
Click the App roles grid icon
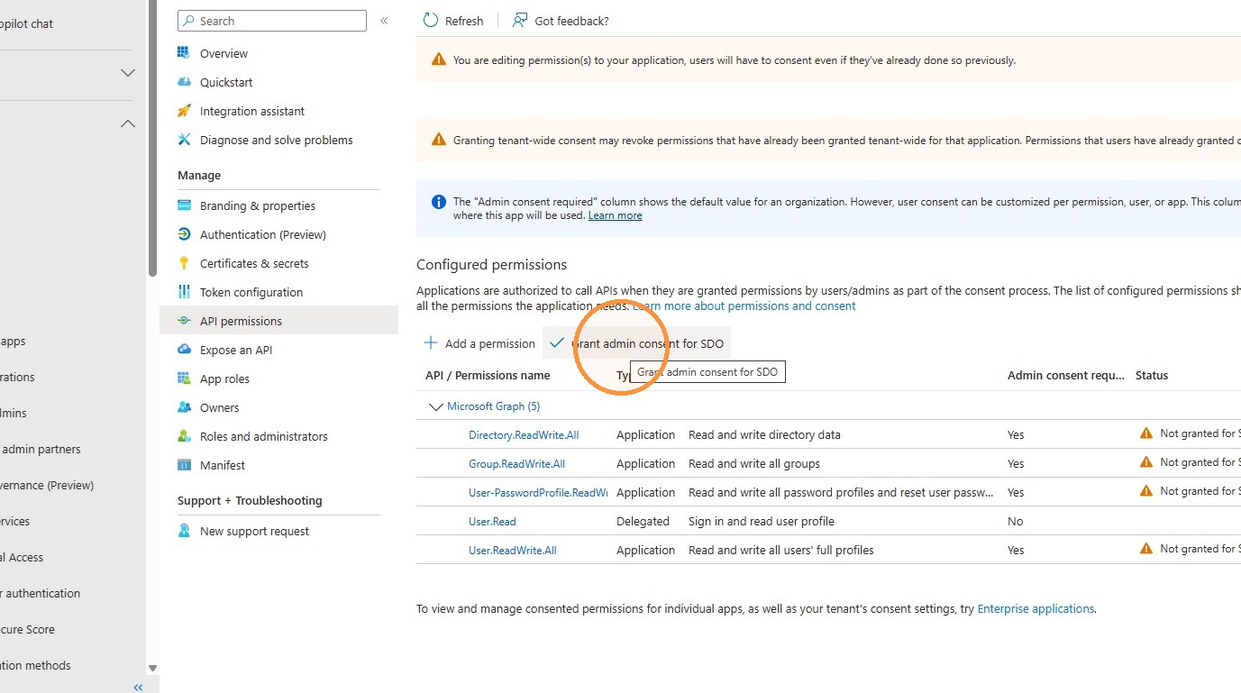tap(185, 378)
